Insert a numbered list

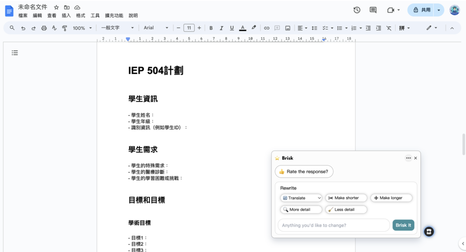click(x=354, y=28)
